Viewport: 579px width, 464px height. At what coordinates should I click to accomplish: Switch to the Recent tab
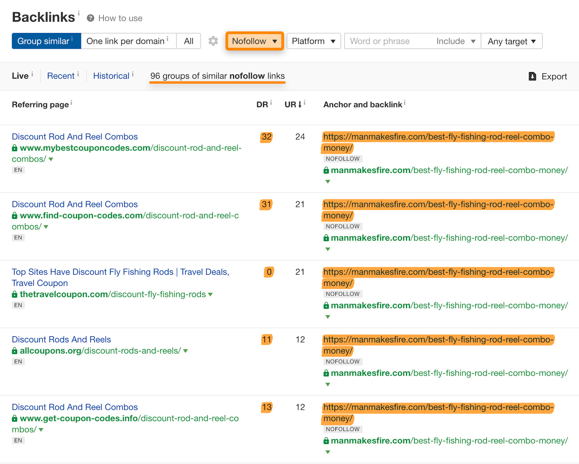pos(61,76)
